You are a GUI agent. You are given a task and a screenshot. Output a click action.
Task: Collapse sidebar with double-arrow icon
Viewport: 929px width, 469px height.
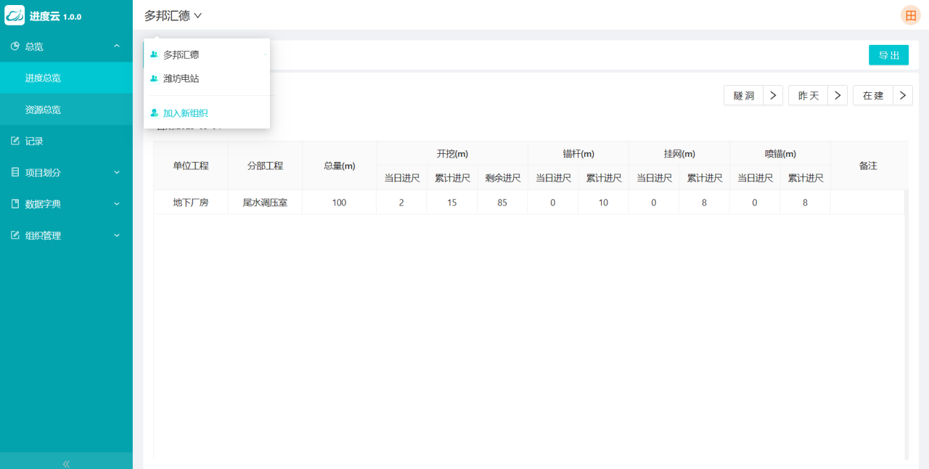(x=66, y=463)
